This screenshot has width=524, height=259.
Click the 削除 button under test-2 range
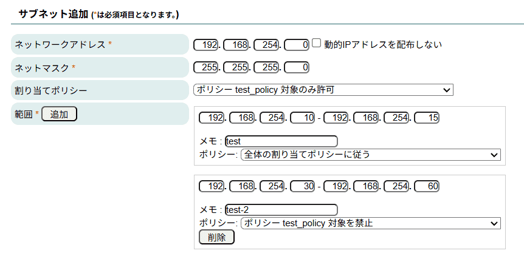tap(216, 237)
